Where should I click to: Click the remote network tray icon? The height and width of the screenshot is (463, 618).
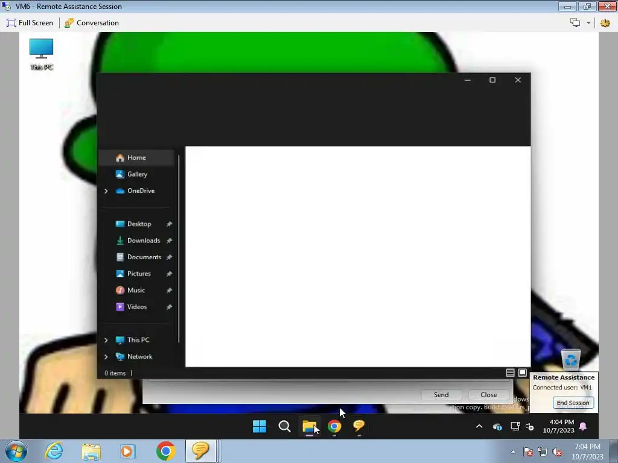click(515, 426)
